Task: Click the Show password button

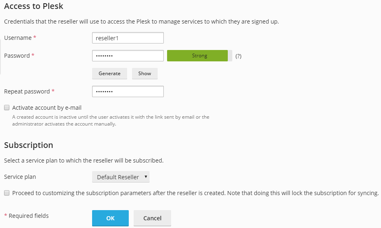Action: tap(145, 74)
